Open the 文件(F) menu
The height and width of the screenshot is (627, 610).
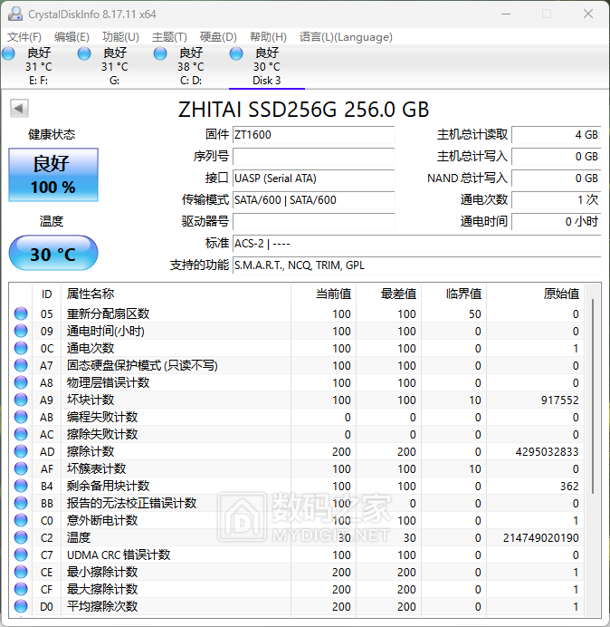click(x=24, y=37)
